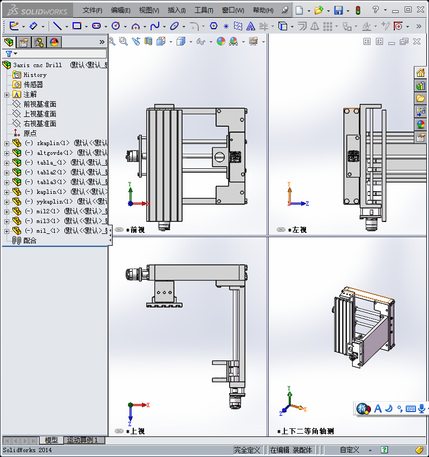Open the File Explorer task pane folder icon

pyautogui.click(x=420, y=98)
